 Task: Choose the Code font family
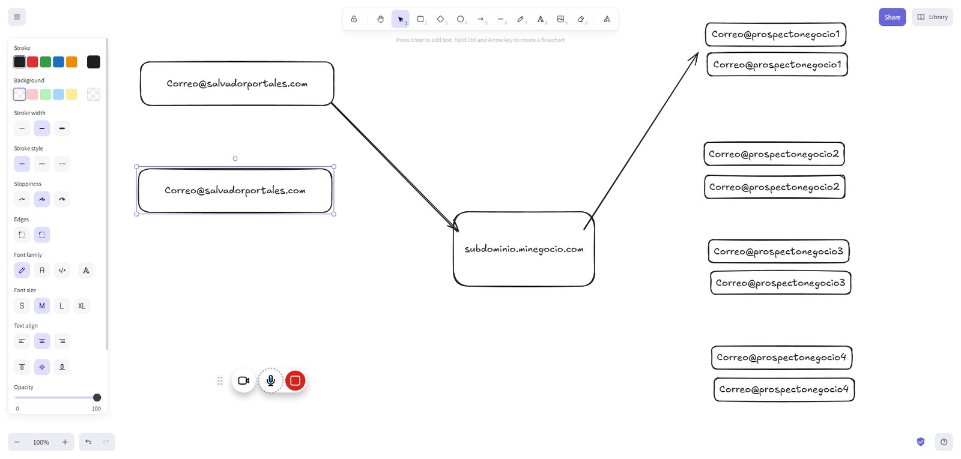pos(62,270)
